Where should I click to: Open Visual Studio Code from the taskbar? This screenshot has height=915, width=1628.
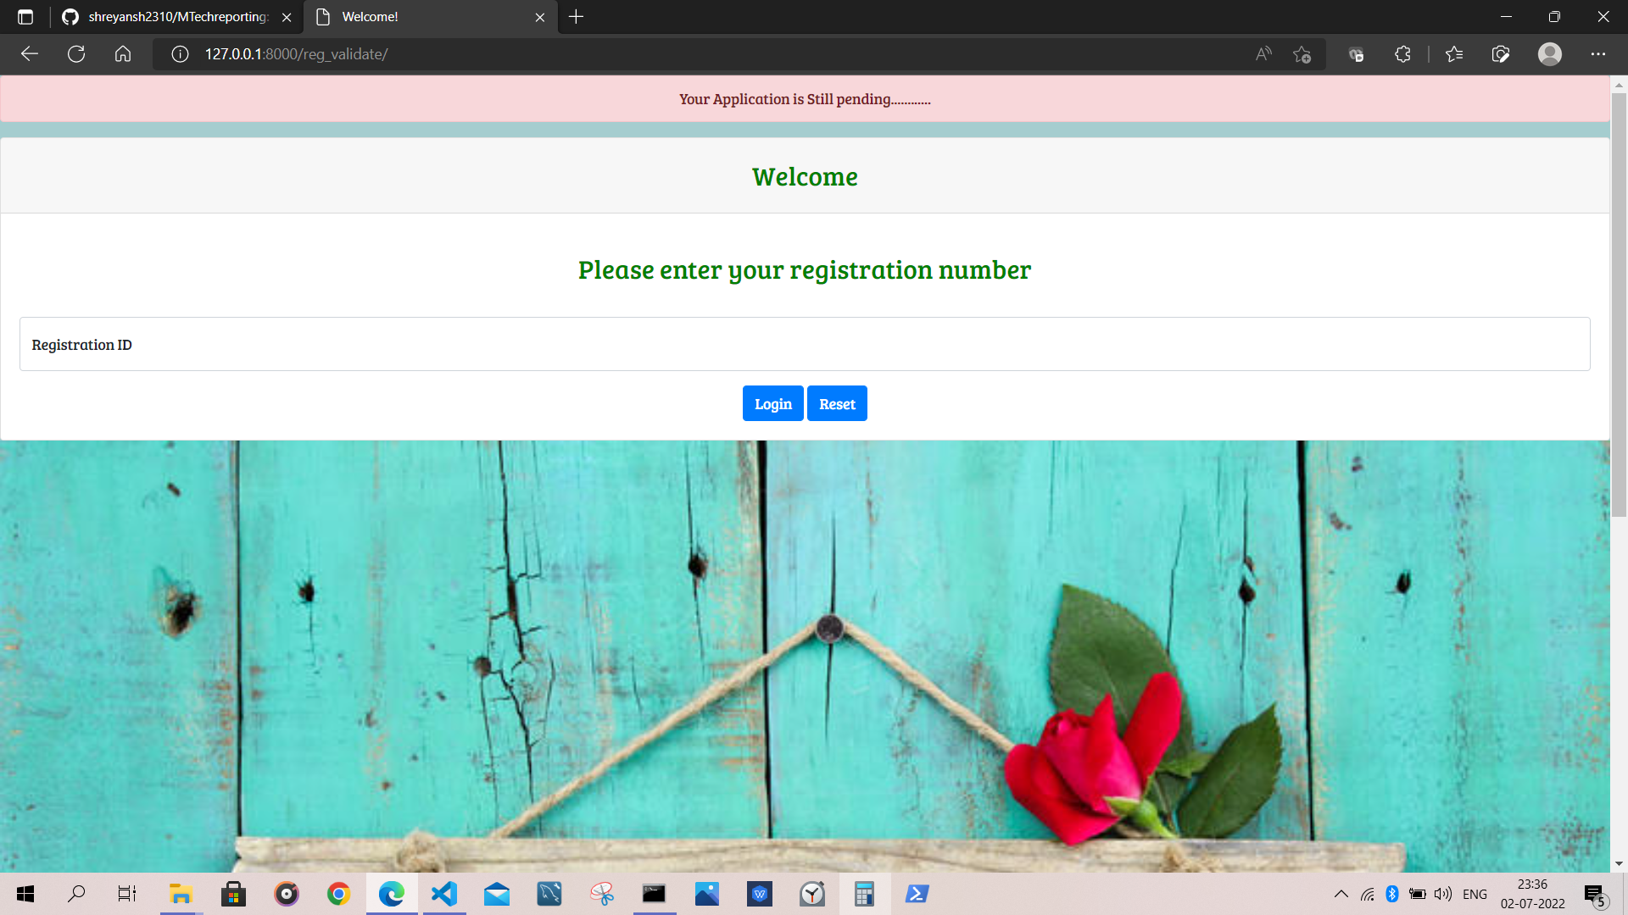[x=443, y=894]
